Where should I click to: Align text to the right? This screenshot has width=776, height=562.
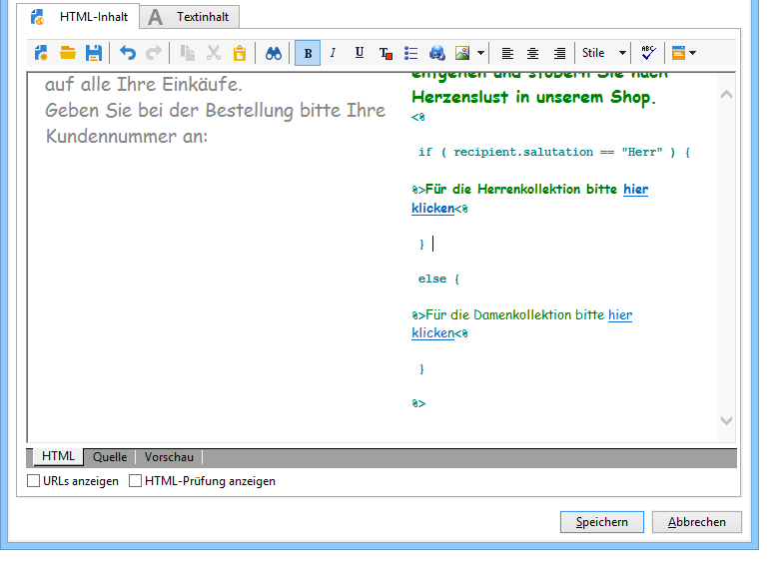coord(559,53)
